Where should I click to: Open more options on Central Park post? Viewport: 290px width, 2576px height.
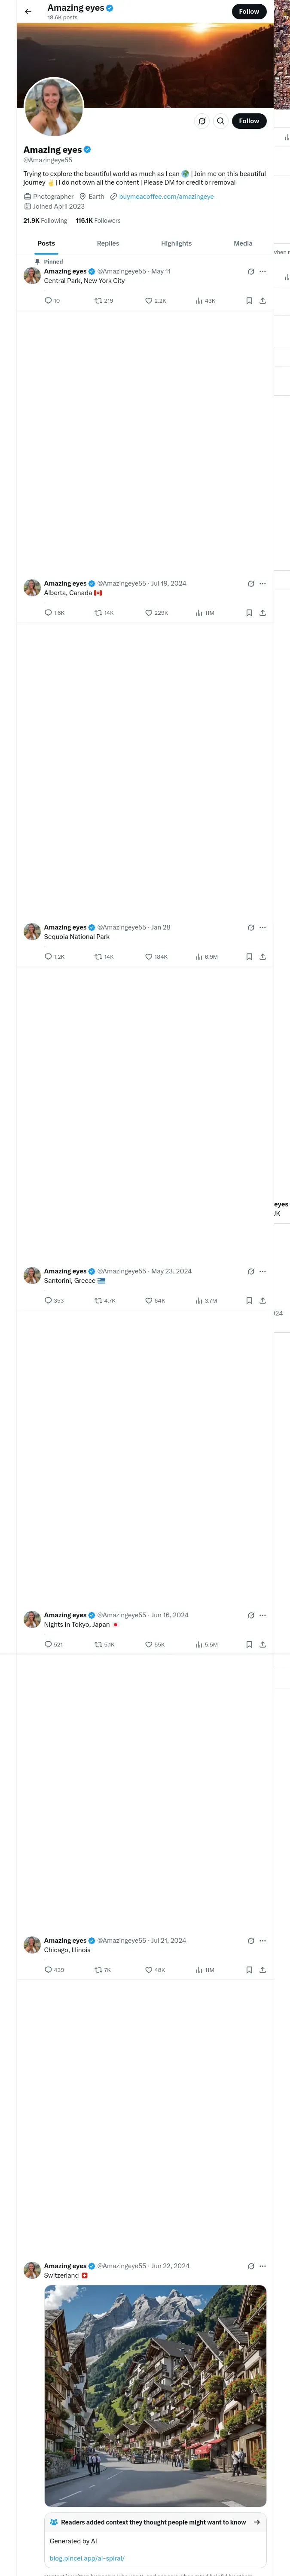(263, 271)
